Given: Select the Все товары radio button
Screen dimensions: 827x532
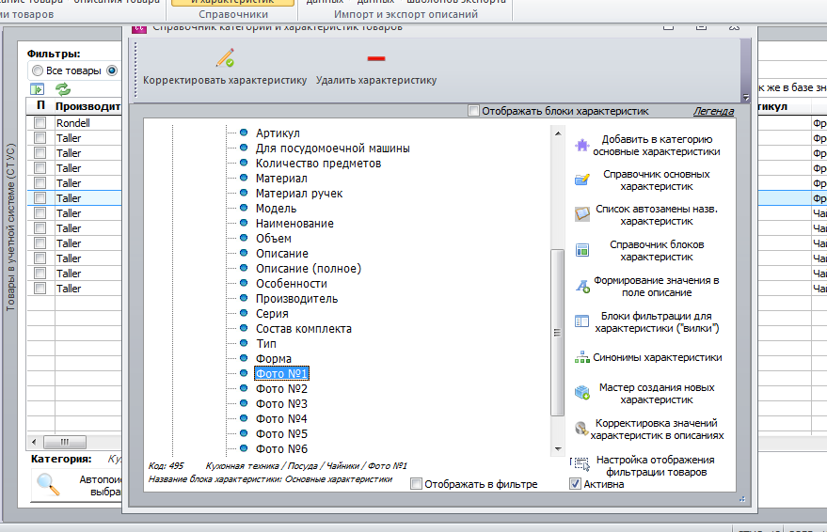Looking at the screenshot, I should (x=38, y=70).
